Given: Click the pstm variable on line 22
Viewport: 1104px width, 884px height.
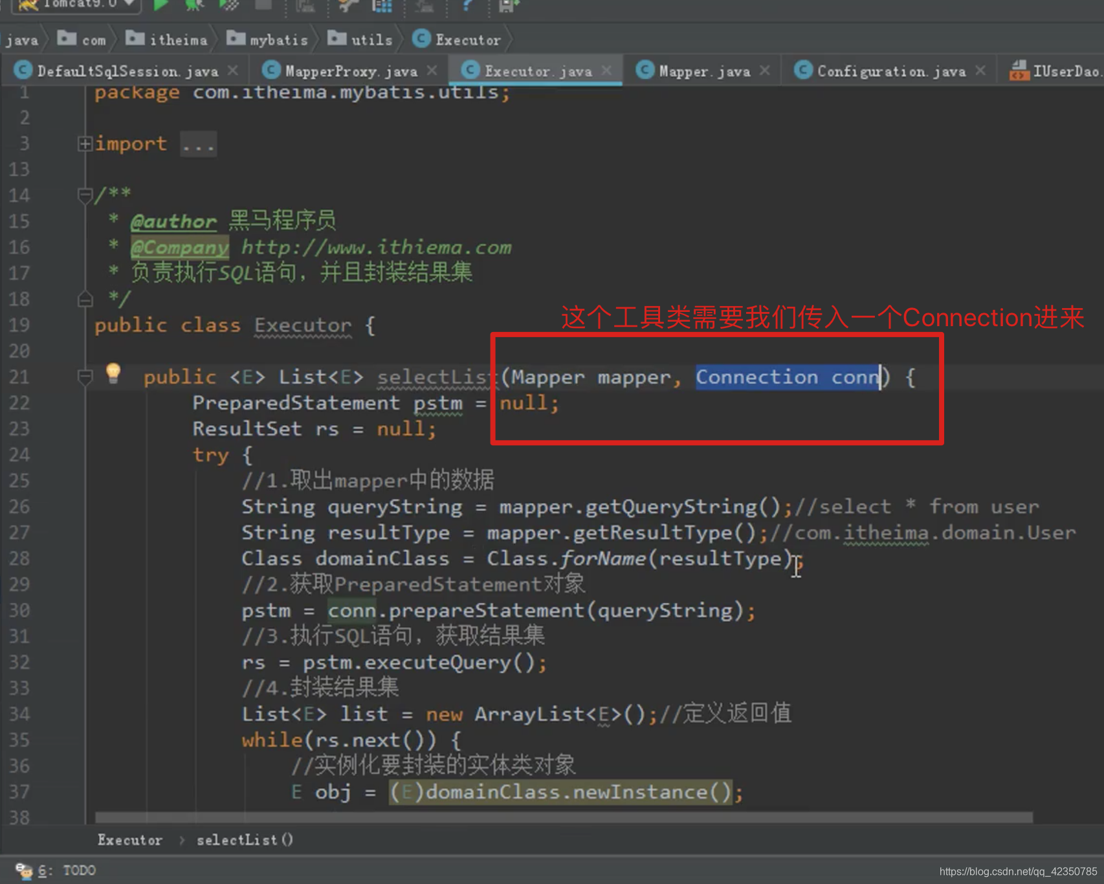Looking at the screenshot, I should tap(438, 404).
